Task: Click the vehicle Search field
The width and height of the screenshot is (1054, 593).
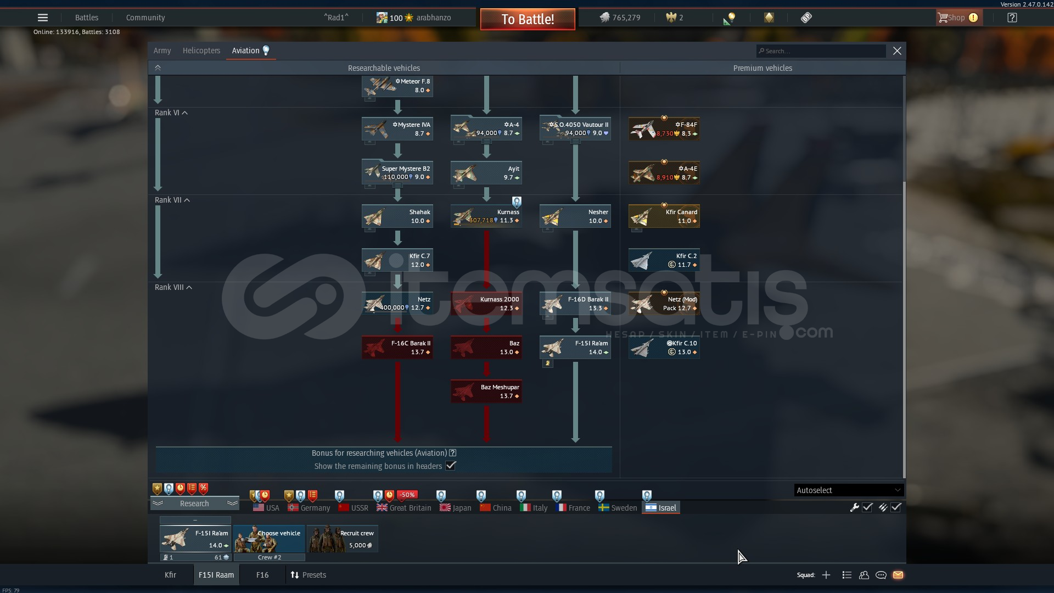Action: [821, 51]
